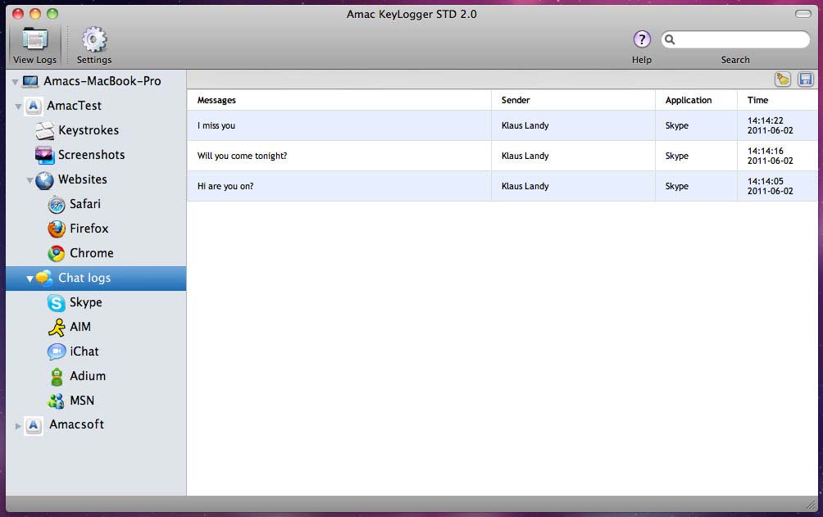823x517 pixels.
Task: Click Klaus Landy in the 14:14:22 row
Action: pos(525,126)
